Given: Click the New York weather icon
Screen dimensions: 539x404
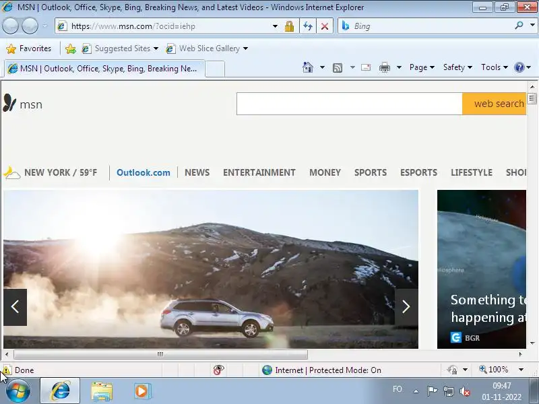Looking at the screenshot, I should coord(12,172).
